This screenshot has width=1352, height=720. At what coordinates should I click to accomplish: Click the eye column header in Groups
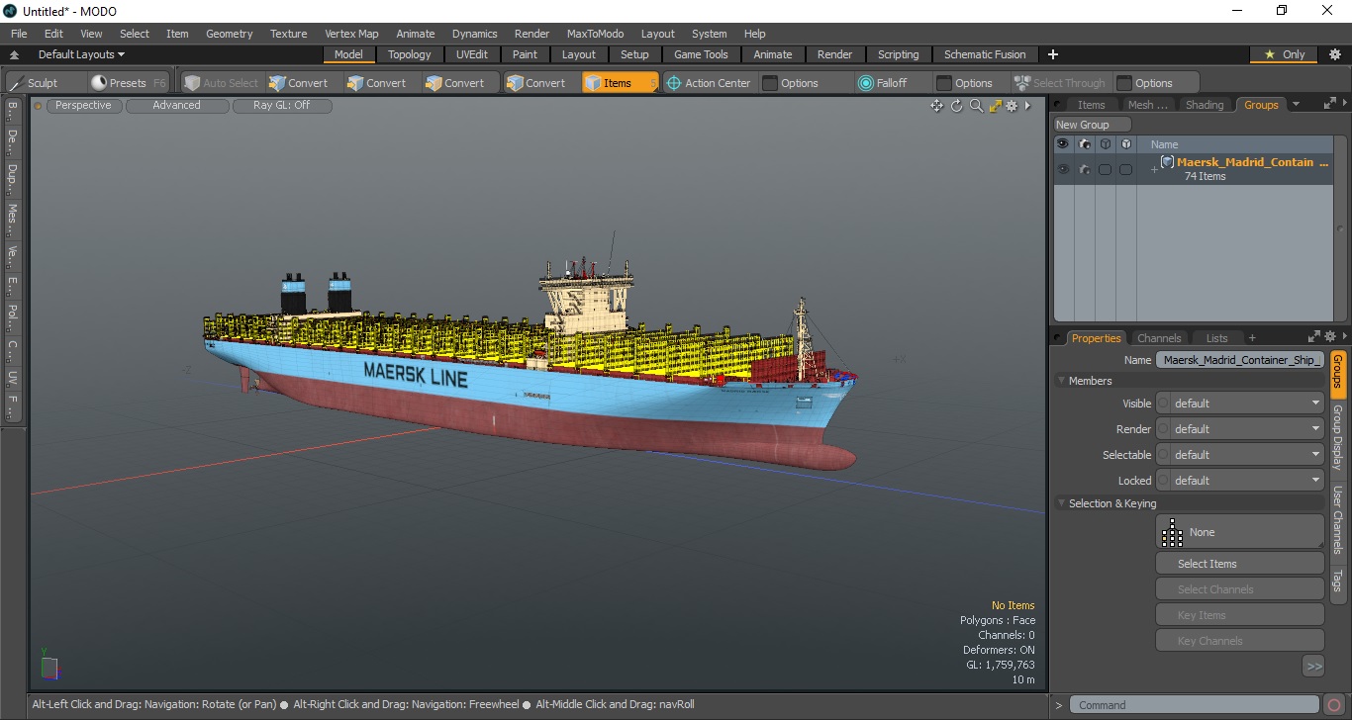tap(1063, 144)
